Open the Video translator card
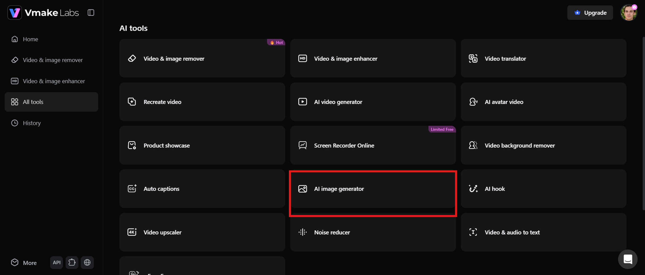Image resolution: width=645 pixels, height=275 pixels. click(543, 58)
